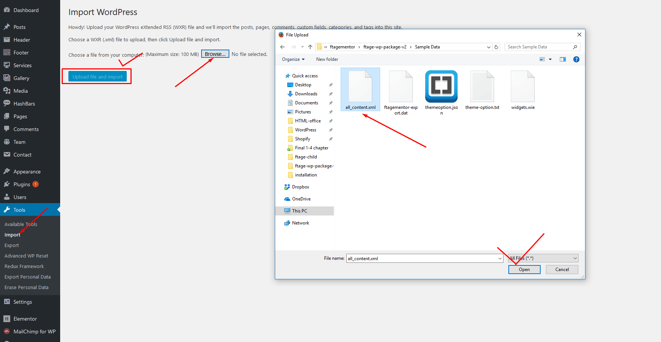This screenshot has width=661, height=342.
Task: Open the HTML-office folder
Action: [308, 121]
